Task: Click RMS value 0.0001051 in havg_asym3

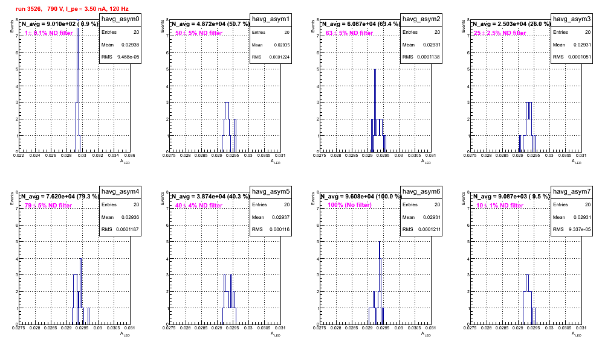Action: coord(580,57)
